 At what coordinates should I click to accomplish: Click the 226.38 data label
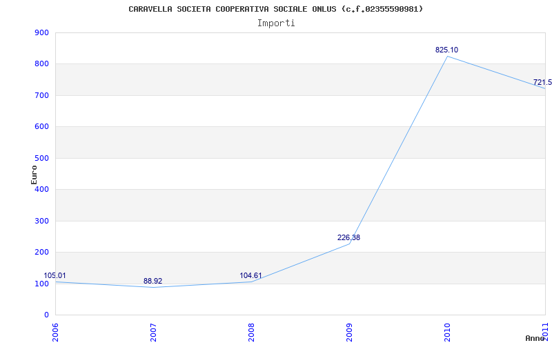pyautogui.click(x=348, y=237)
